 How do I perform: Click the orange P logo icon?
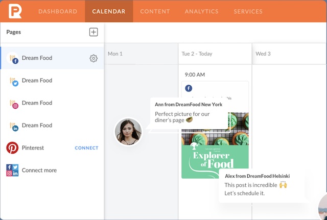[x=15, y=11]
